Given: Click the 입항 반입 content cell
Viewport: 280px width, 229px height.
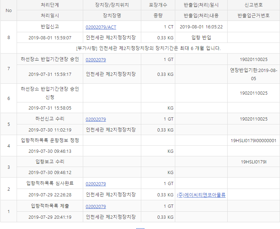Looking at the screenshot, I should [x=201, y=38].
